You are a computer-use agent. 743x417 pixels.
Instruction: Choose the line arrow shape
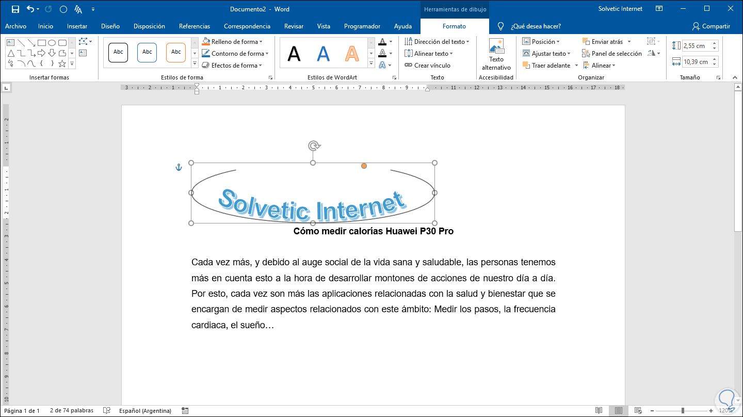31,43
